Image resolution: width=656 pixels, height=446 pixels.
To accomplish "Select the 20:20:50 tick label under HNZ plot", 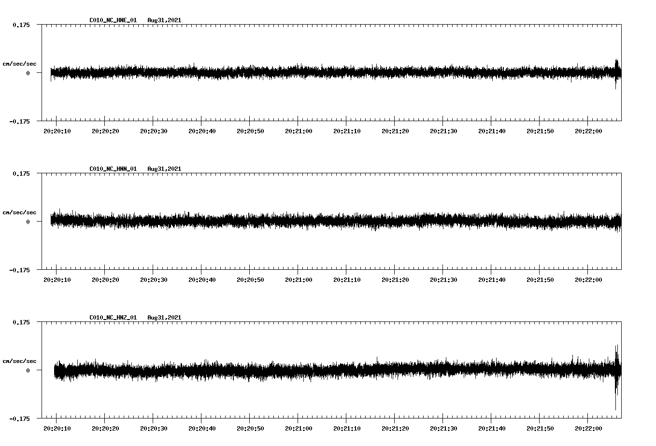I will click(250, 429).
